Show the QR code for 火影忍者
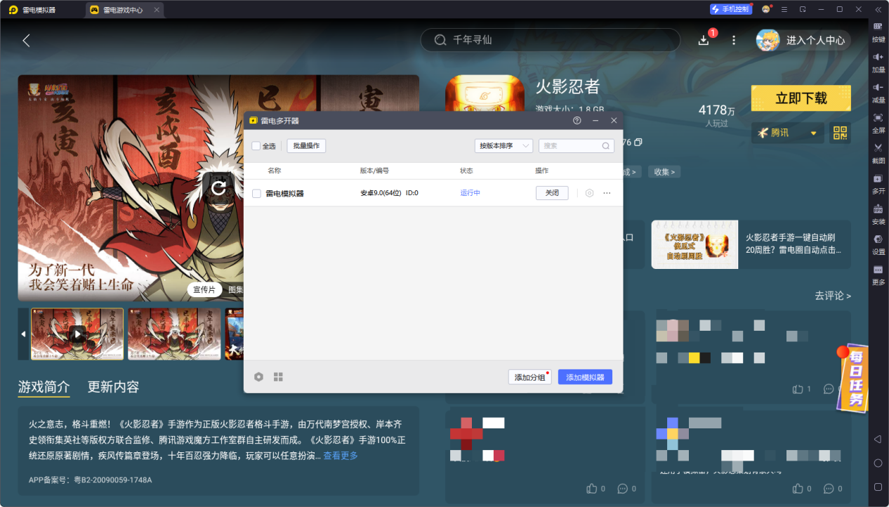 coord(840,133)
